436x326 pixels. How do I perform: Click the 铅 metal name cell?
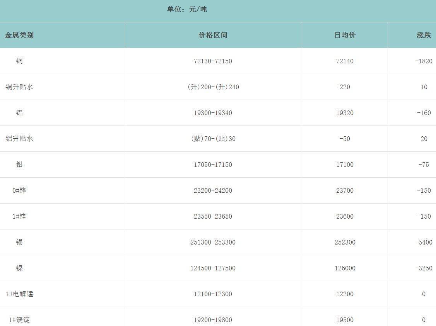pos(19,165)
